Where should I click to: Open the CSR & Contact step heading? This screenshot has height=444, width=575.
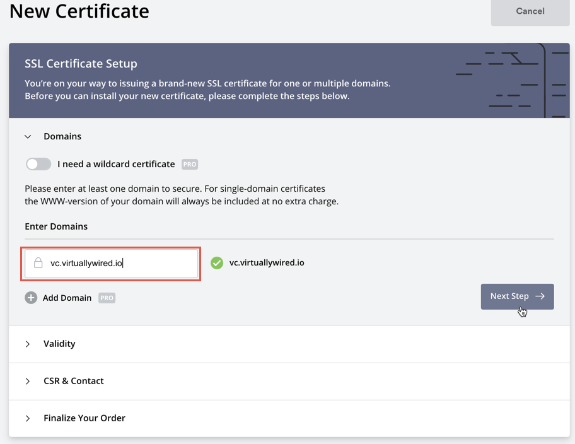pos(74,381)
